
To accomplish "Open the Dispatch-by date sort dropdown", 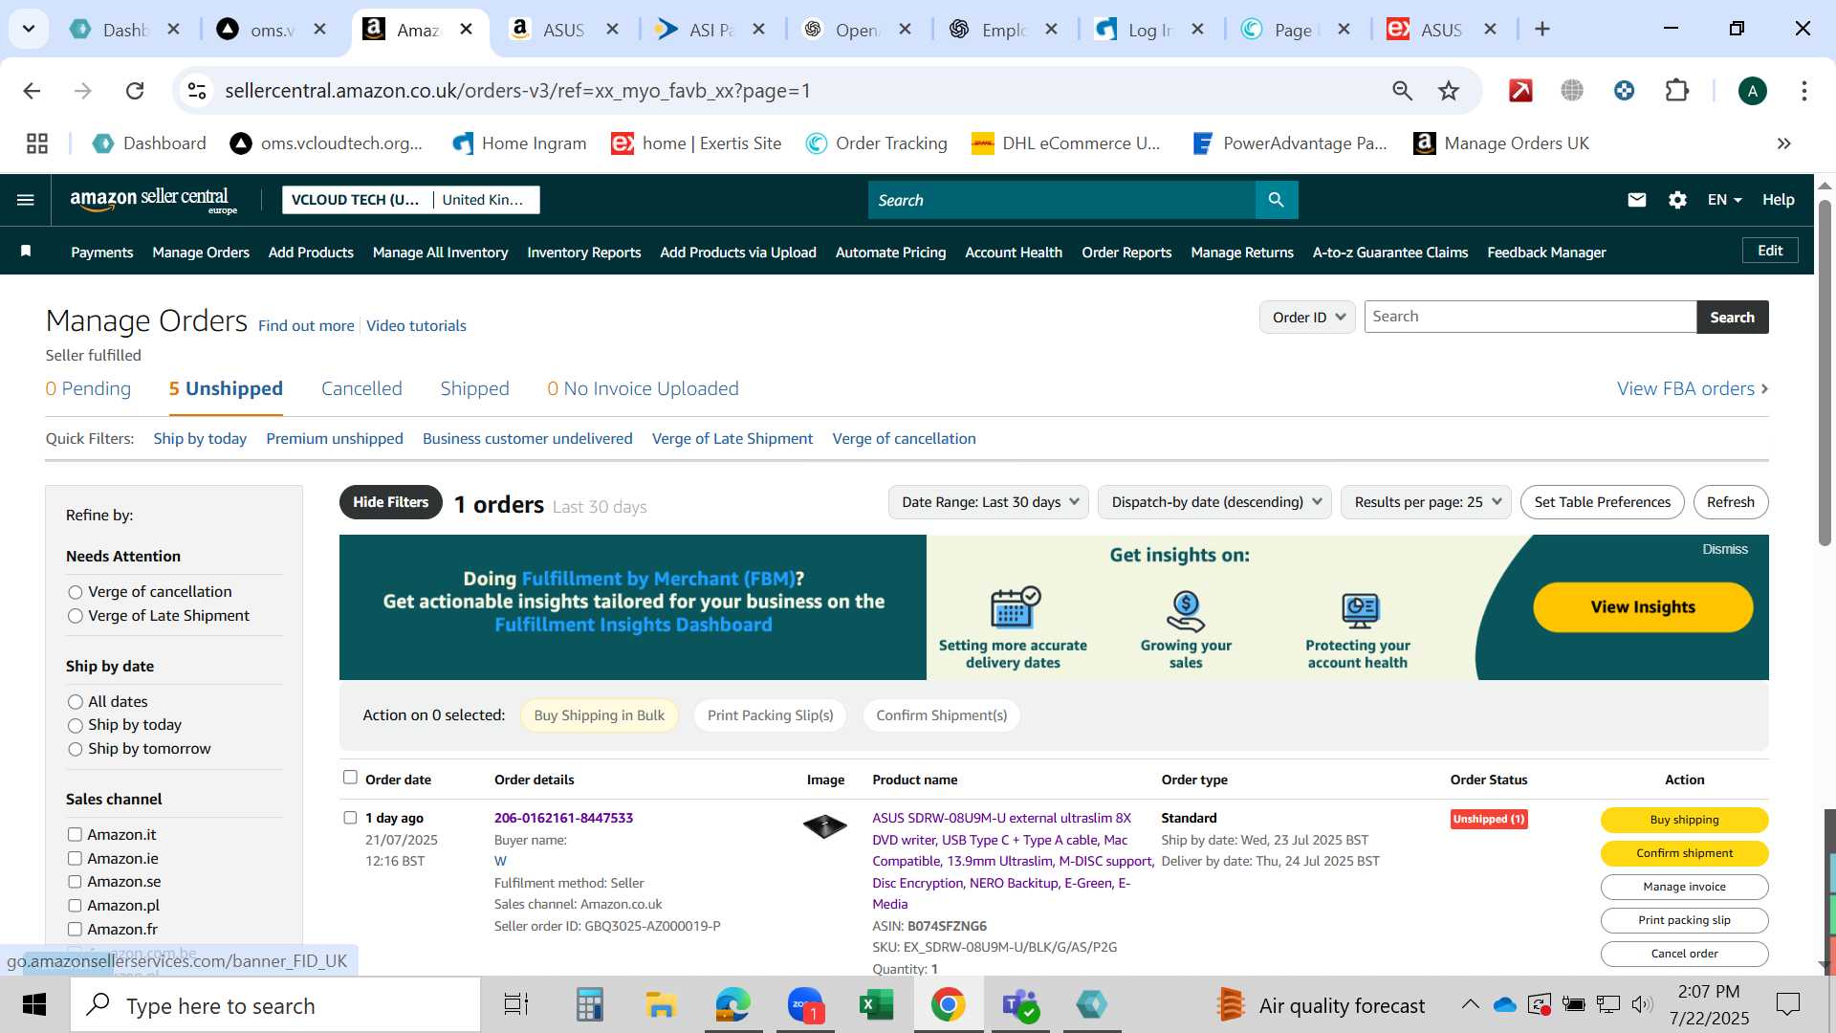I will [1214, 502].
